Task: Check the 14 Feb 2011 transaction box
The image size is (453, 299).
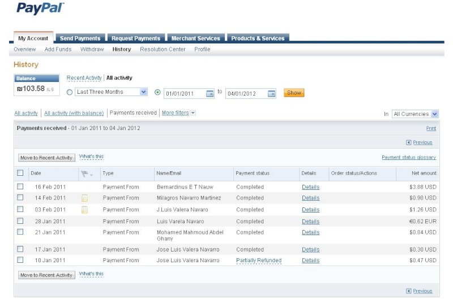Action: click(20, 197)
